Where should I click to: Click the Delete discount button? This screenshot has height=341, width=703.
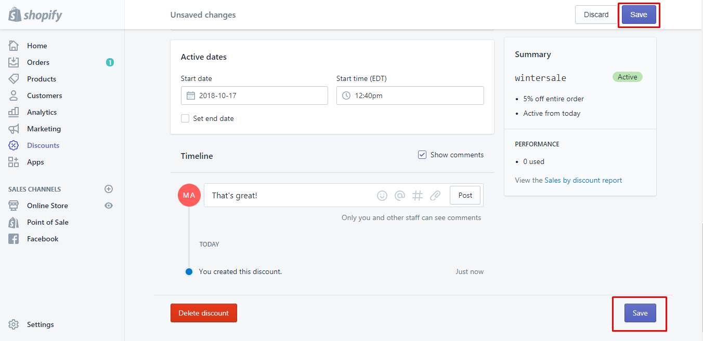pyautogui.click(x=204, y=313)
